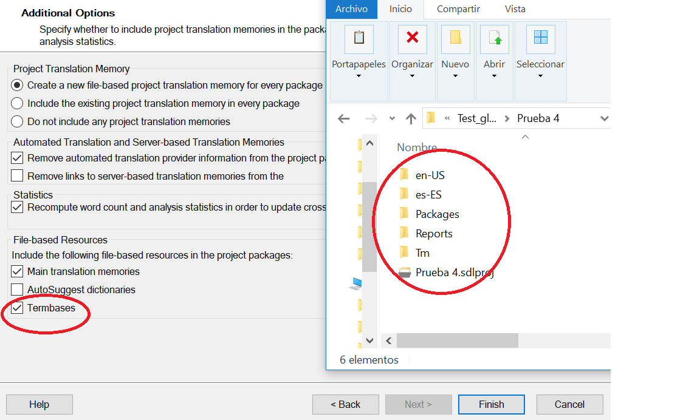The height and width of the screenshot is (420, 700).
Task: Open the Prueba 4.sdlproj file
Action: point(454,273)
